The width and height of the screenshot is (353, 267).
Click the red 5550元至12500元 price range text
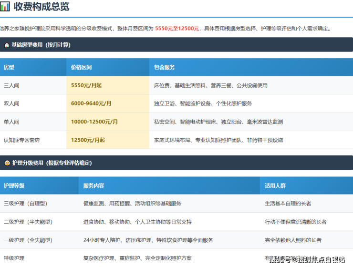(177, 29)
